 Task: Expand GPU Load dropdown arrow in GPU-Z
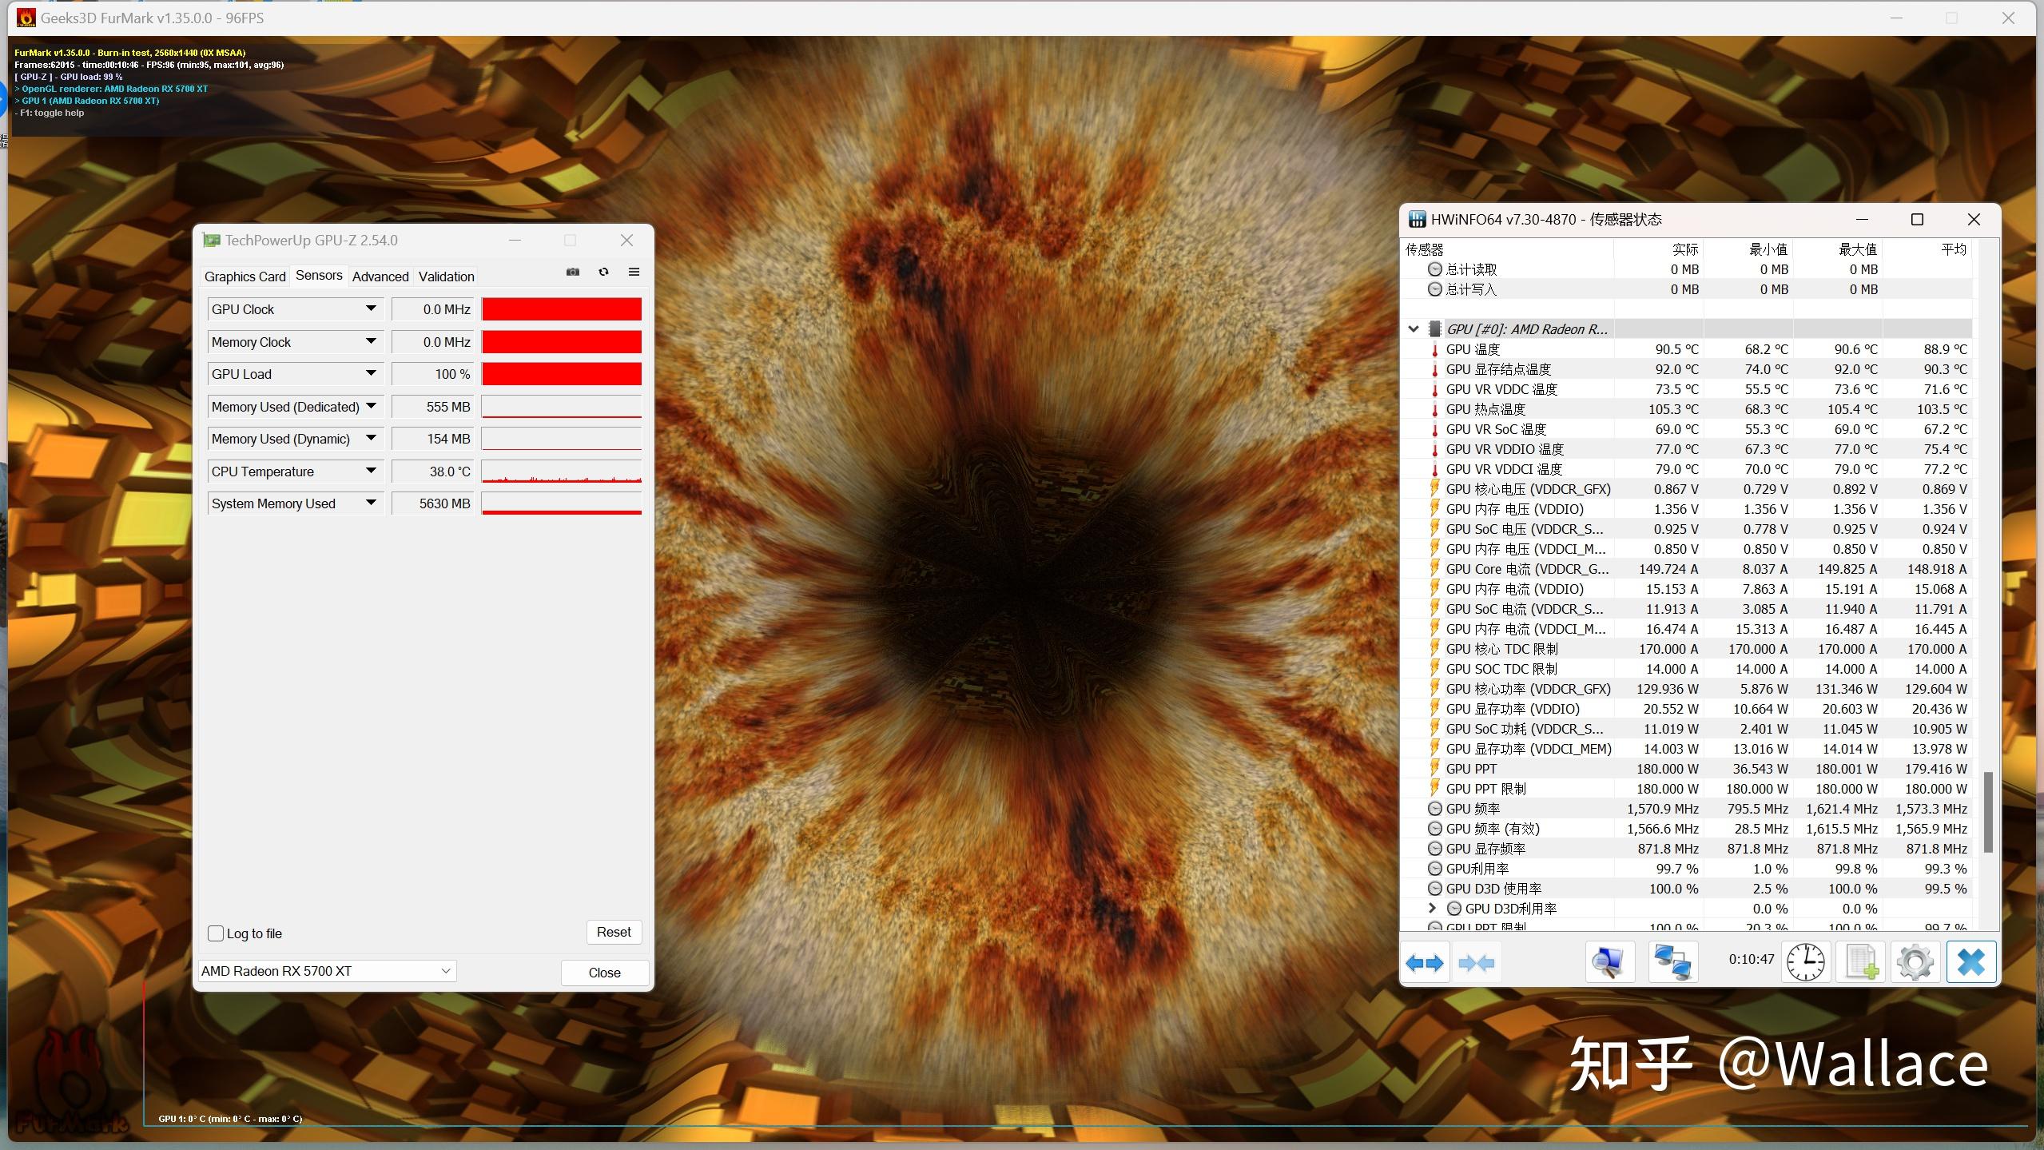369,373
